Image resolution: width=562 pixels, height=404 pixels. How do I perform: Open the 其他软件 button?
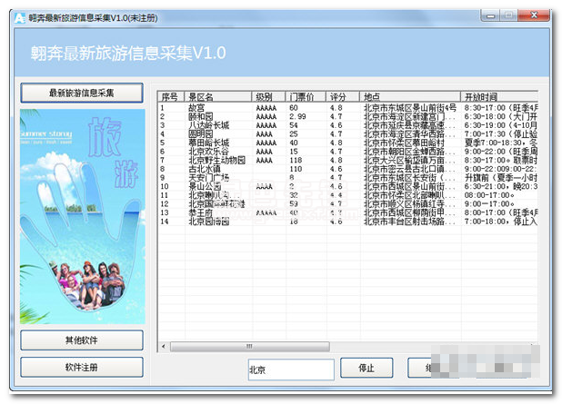[82, 340]
